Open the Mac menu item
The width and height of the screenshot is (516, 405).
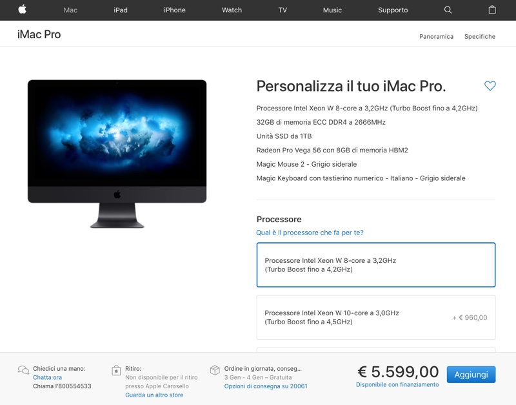[70, 10]
